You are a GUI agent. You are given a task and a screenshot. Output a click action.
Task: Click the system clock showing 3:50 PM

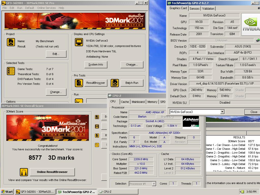tap(251, 192)
